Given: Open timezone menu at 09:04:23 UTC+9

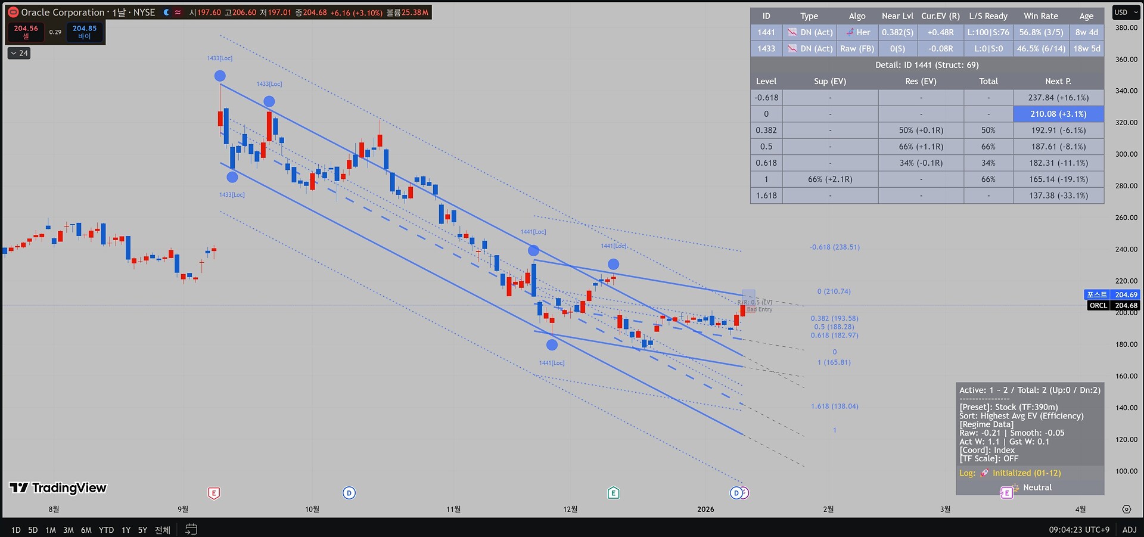Looking at the screenshot, I should coord(1079,529).
